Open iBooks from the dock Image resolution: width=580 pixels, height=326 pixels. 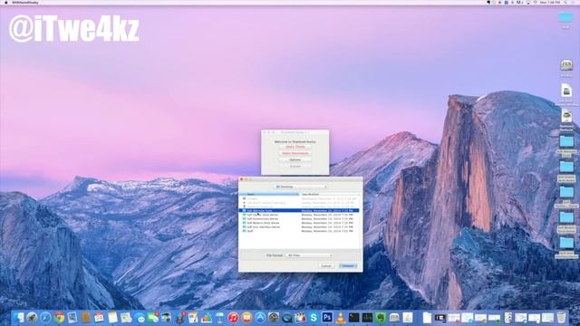tap(246, 317)
